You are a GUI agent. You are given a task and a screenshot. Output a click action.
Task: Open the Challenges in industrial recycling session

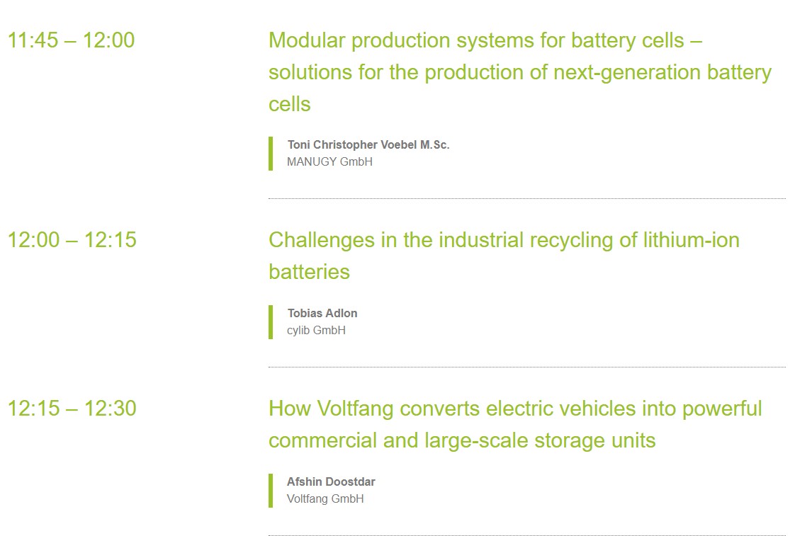click(x=504, y=256)
